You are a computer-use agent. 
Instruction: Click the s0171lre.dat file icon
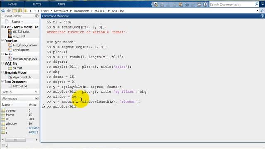(x=10, y=31)
